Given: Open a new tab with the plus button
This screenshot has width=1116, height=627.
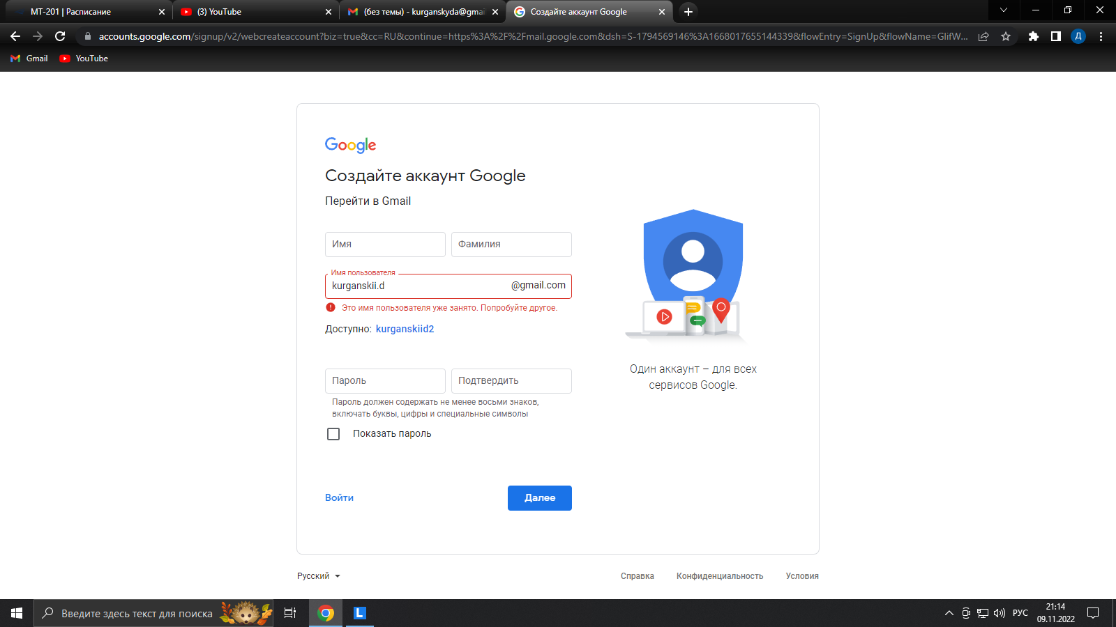Looking at the screenshot, I should [x=688, y=11].
